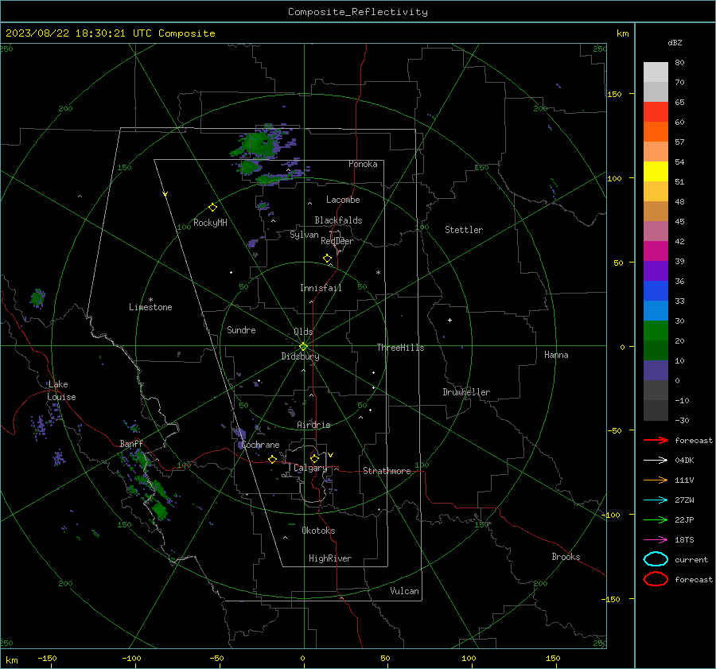Click the magenta 42 to 39 dBZ swatch

tap(656, 251)
